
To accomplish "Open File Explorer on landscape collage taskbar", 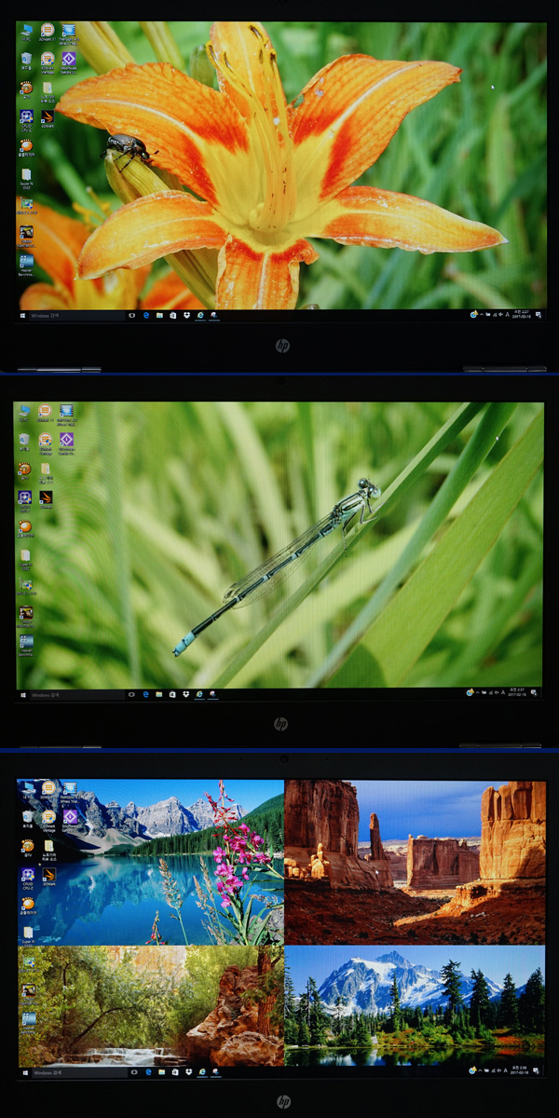I will tap(161, 1072).
